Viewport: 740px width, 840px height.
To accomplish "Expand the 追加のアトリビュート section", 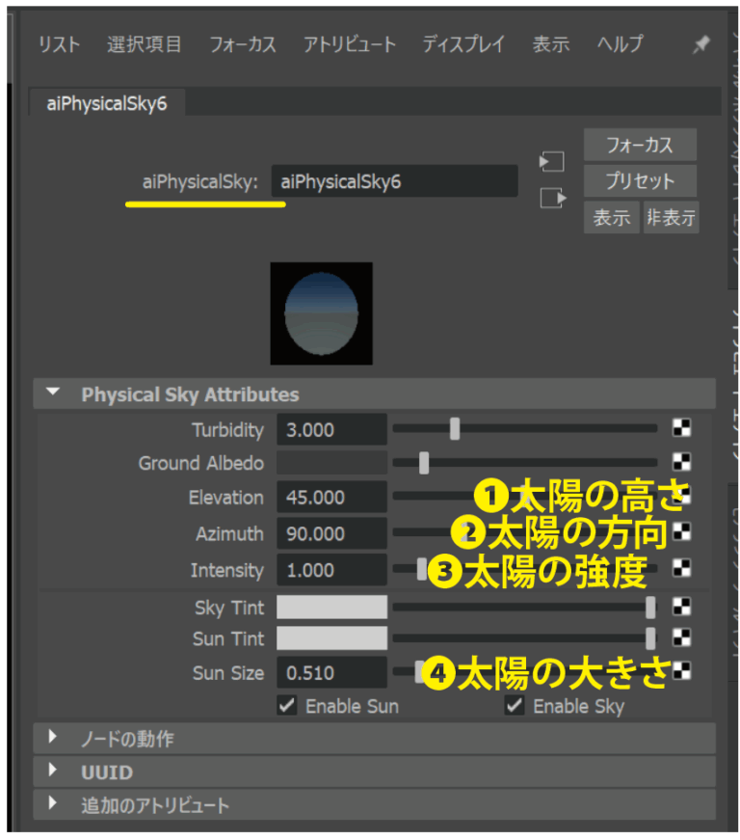I will pyautogui.click(x=54, y=804).
